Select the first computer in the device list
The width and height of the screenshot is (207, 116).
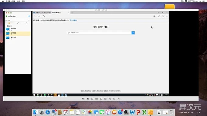point(18,29)
